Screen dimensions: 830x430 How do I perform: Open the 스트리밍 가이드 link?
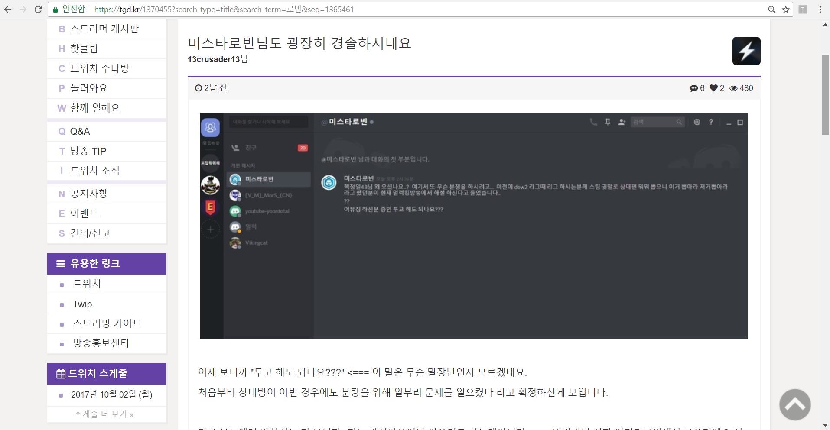107,324
